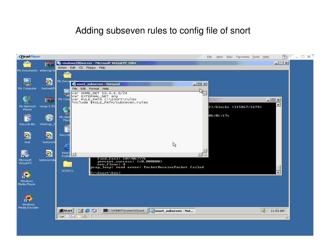The height and width of the screenshot is (245, 326).
Task: Click the Show Desktop quick launch icon
Action: (81, 211)
